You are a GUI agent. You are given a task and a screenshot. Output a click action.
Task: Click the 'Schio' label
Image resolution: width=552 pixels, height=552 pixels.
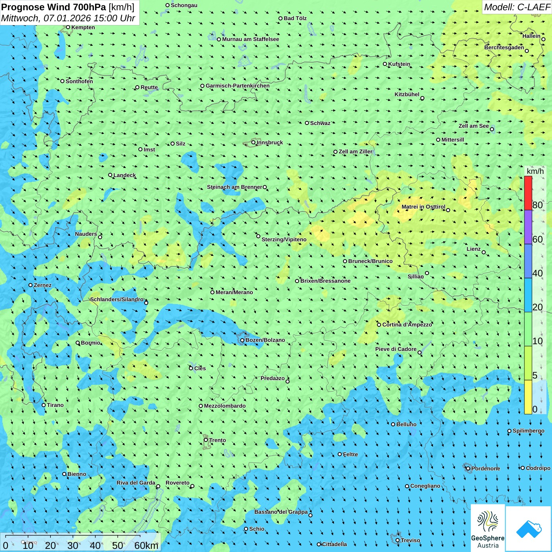tap(257, 529)
